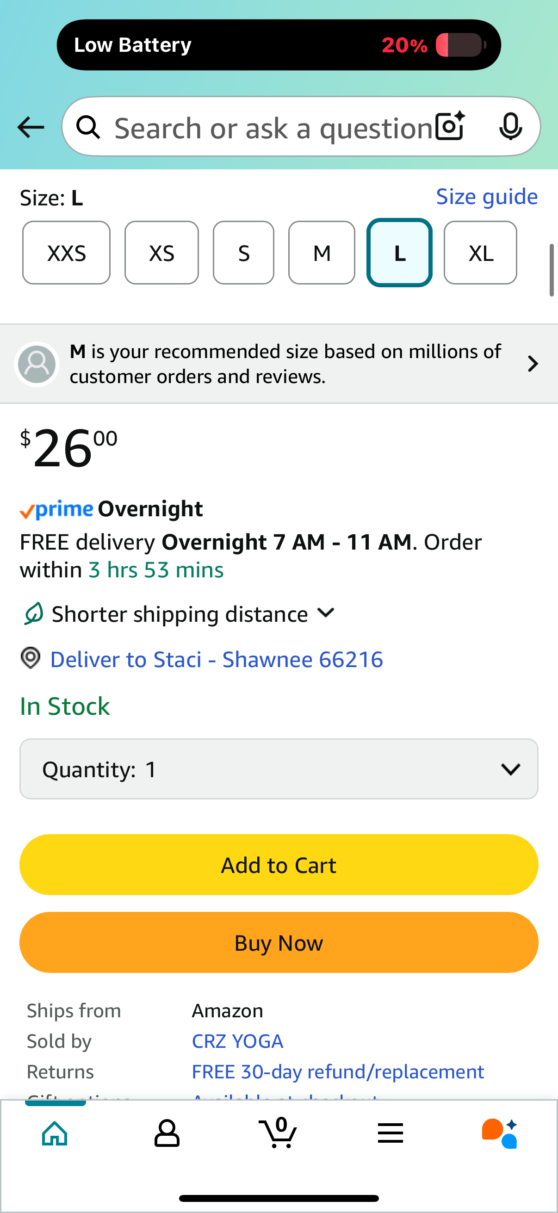Open the account profile icon

(x=167, y=1133)
